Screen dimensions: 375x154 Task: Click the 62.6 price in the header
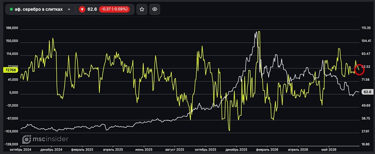[92, 9]
